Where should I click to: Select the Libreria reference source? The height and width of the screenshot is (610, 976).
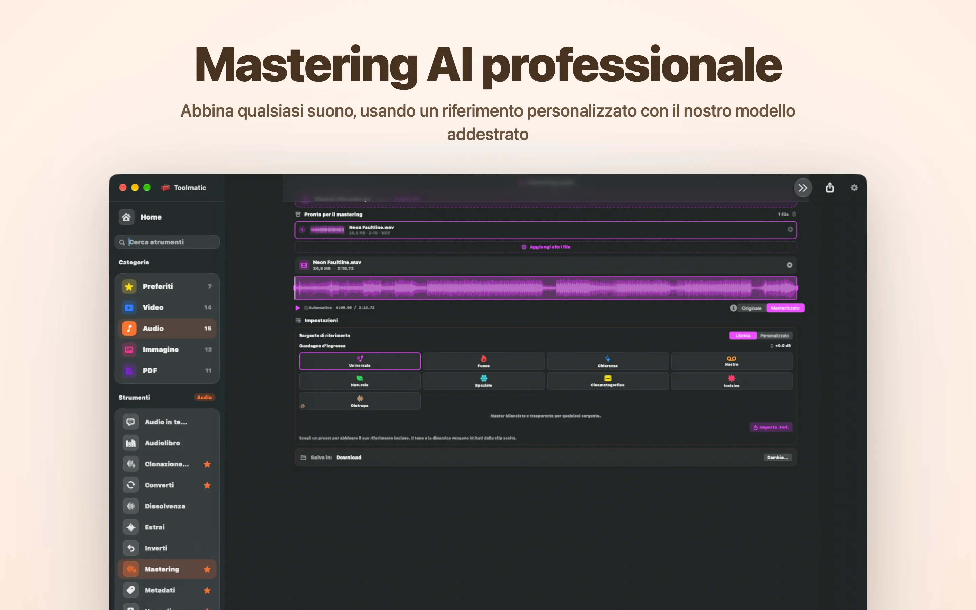tap(743, 335)
